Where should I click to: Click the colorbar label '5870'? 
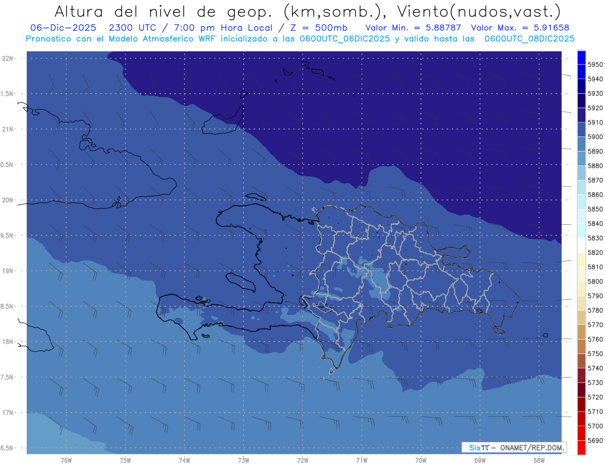pyautogui.click(x=595, y=180)
